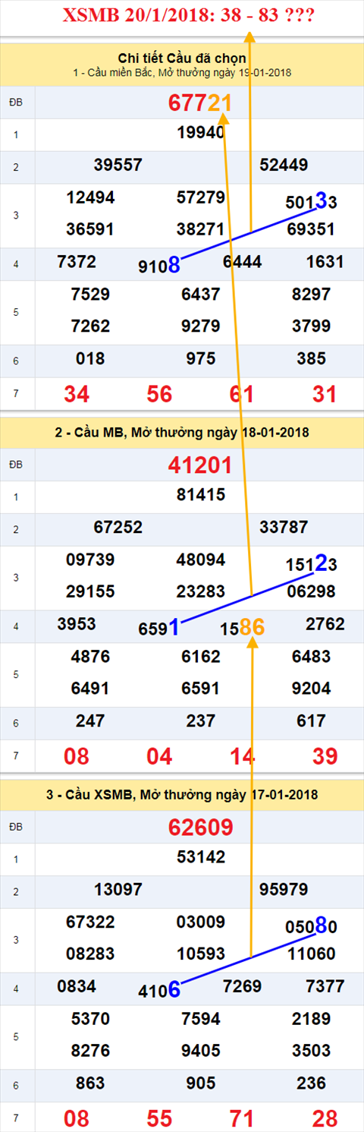Click second prize number 95979
The height and width of the screenshot is (1132, 364).
coord(284,888)
